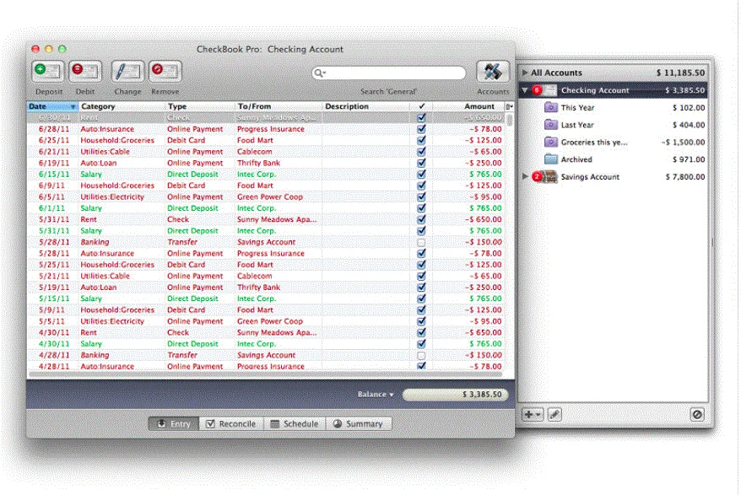Open the Balance dropdown menu
741x495 pixels.
376,394
